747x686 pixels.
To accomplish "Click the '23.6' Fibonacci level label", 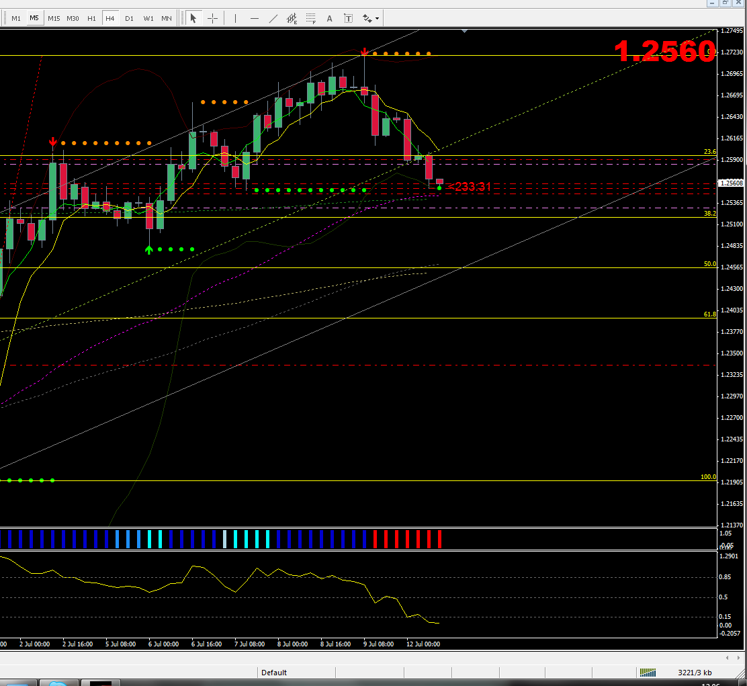I will [710, 151].
